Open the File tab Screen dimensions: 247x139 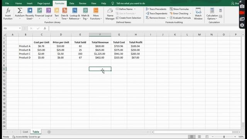coord(7,3)
